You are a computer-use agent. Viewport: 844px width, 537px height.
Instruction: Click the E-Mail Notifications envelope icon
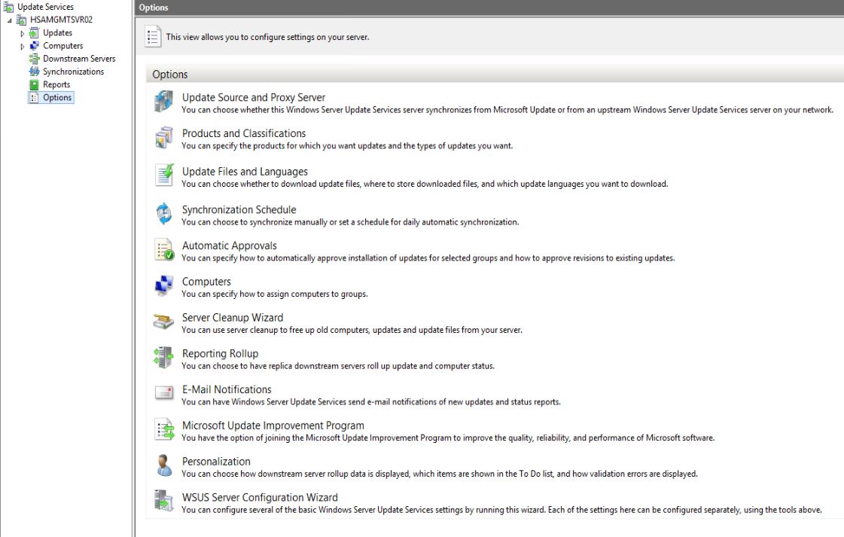(x=163, y=392)
